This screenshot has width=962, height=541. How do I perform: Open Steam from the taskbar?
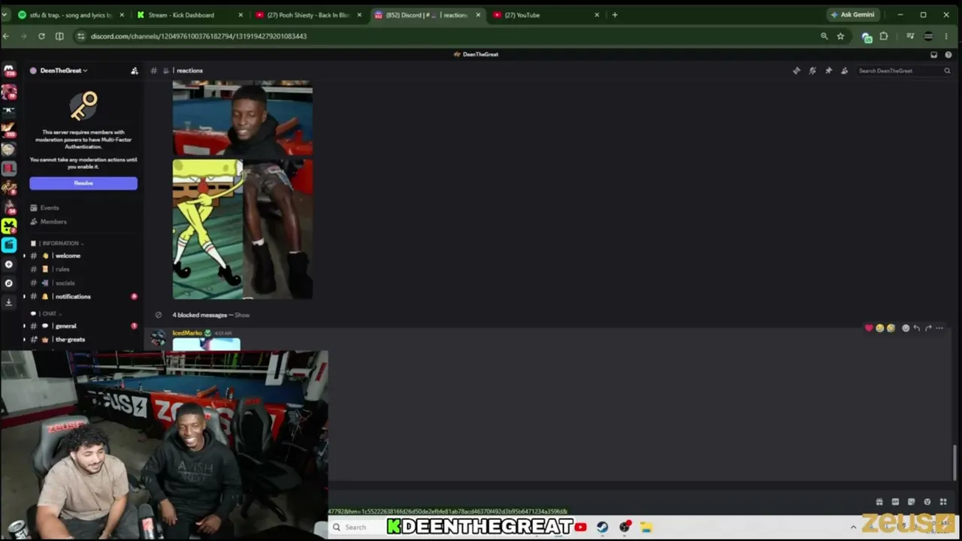602,527
